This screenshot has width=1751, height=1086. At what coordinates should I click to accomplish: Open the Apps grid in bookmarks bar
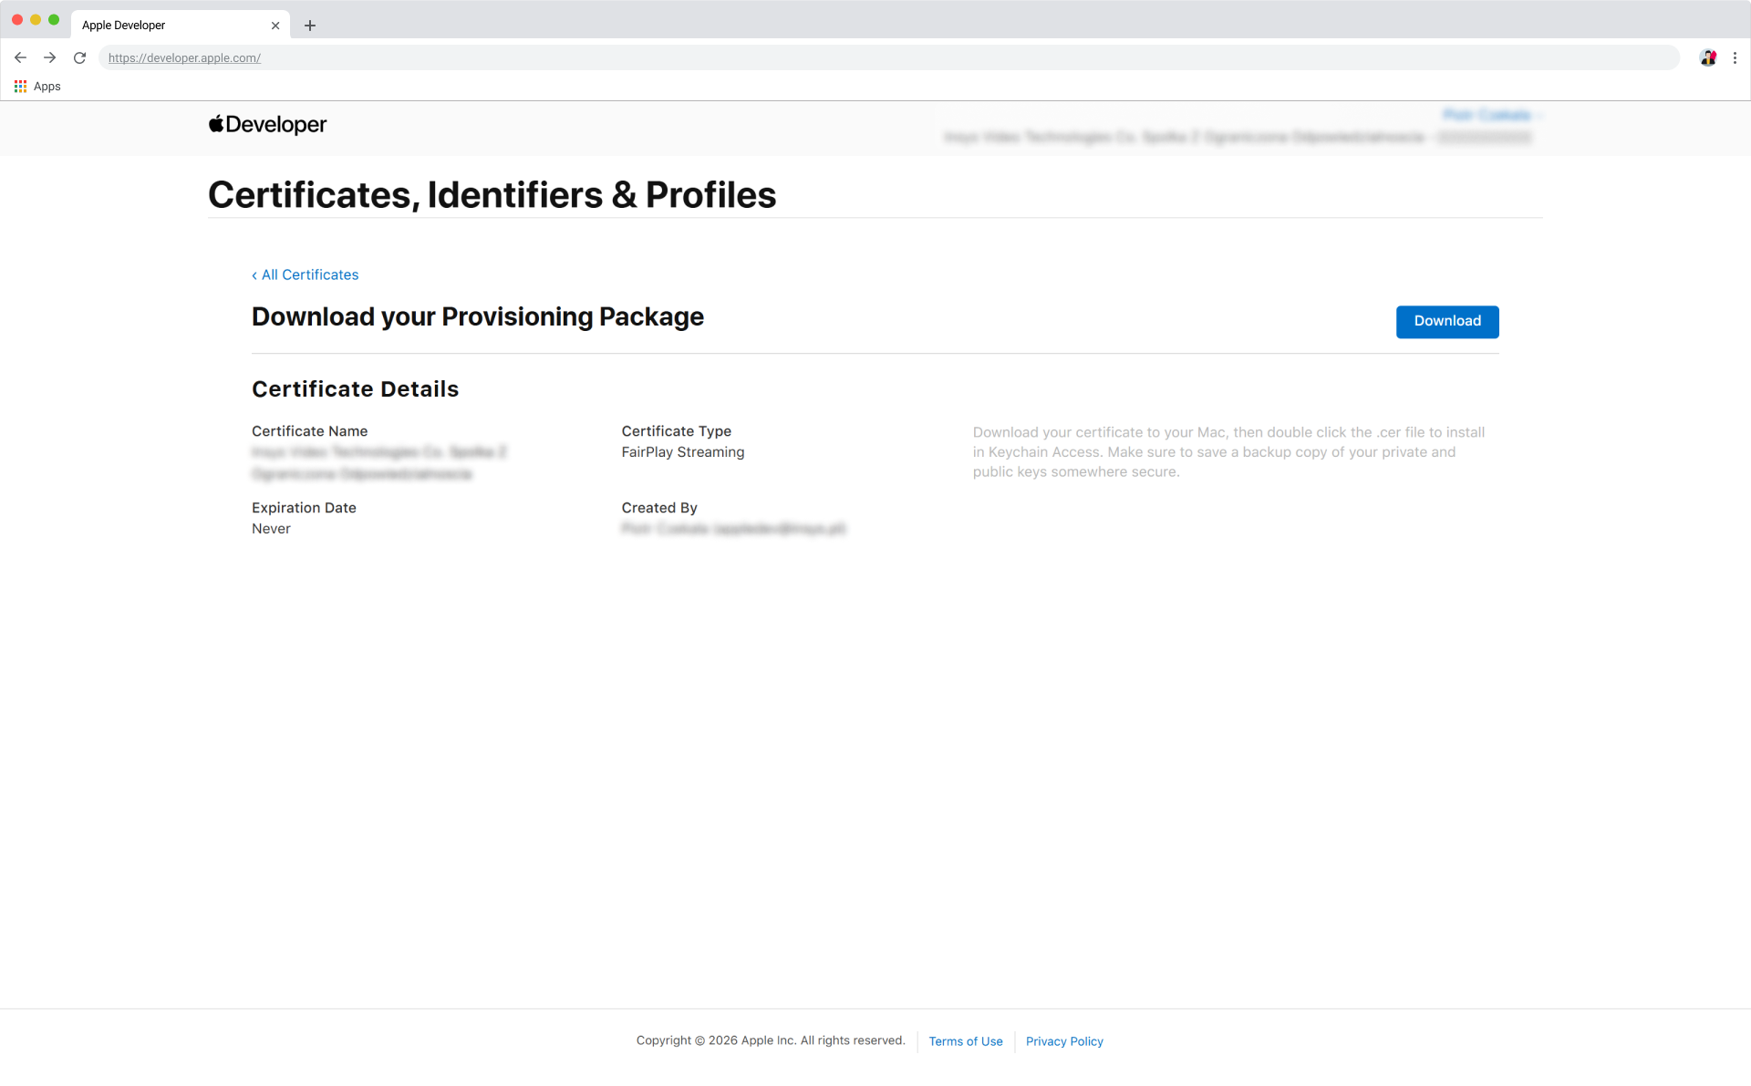[37, 87]
